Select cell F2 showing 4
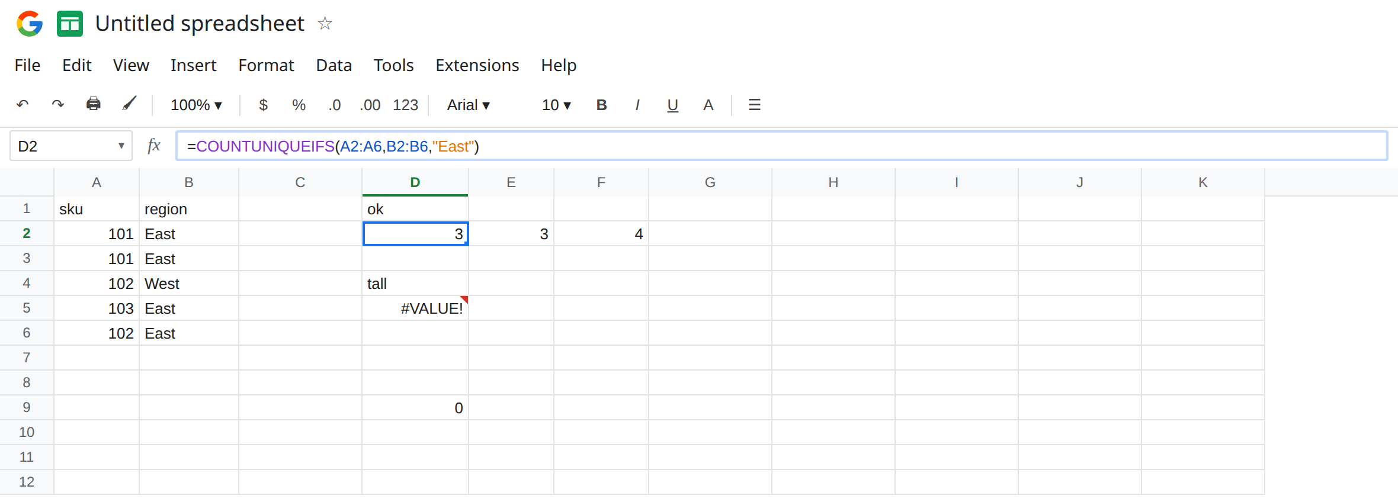1398x502 pixels. pyautogui.click(x=601, y=233)
